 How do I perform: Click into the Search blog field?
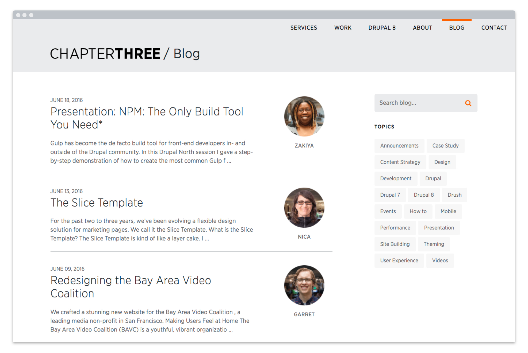(426, 103)
